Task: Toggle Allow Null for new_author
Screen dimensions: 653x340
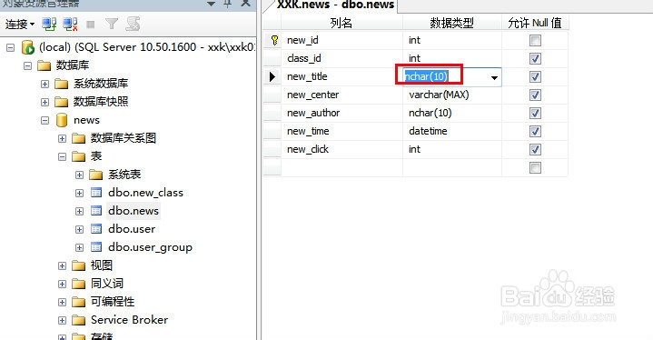Action: pos(535,114)
